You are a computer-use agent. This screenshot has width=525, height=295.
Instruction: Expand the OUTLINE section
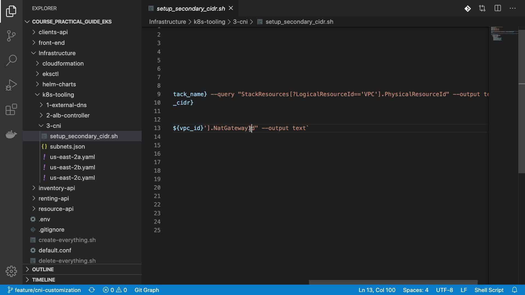tap(43, 269)
